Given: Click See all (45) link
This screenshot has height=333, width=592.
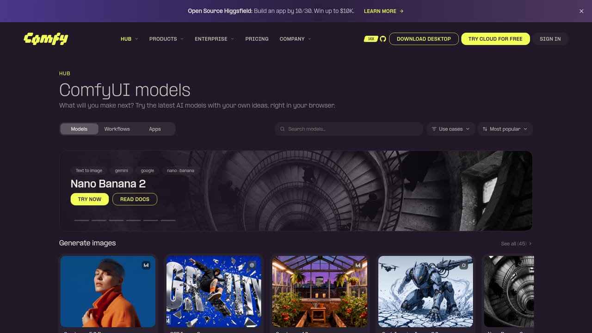Looking at the screenshot, I should 516,244.
